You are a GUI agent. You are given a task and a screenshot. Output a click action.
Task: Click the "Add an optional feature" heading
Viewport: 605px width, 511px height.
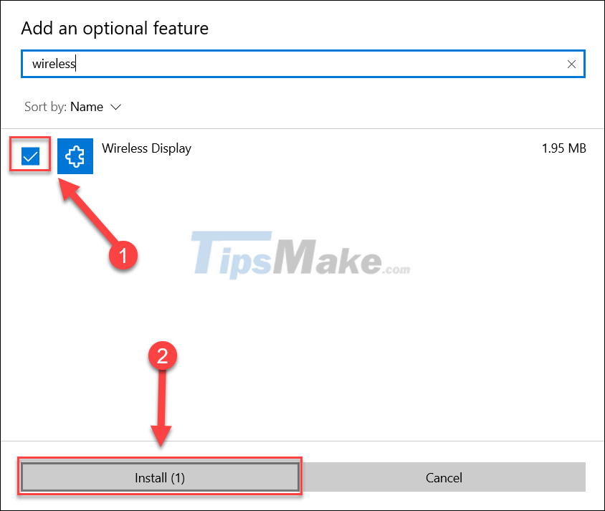115,29
